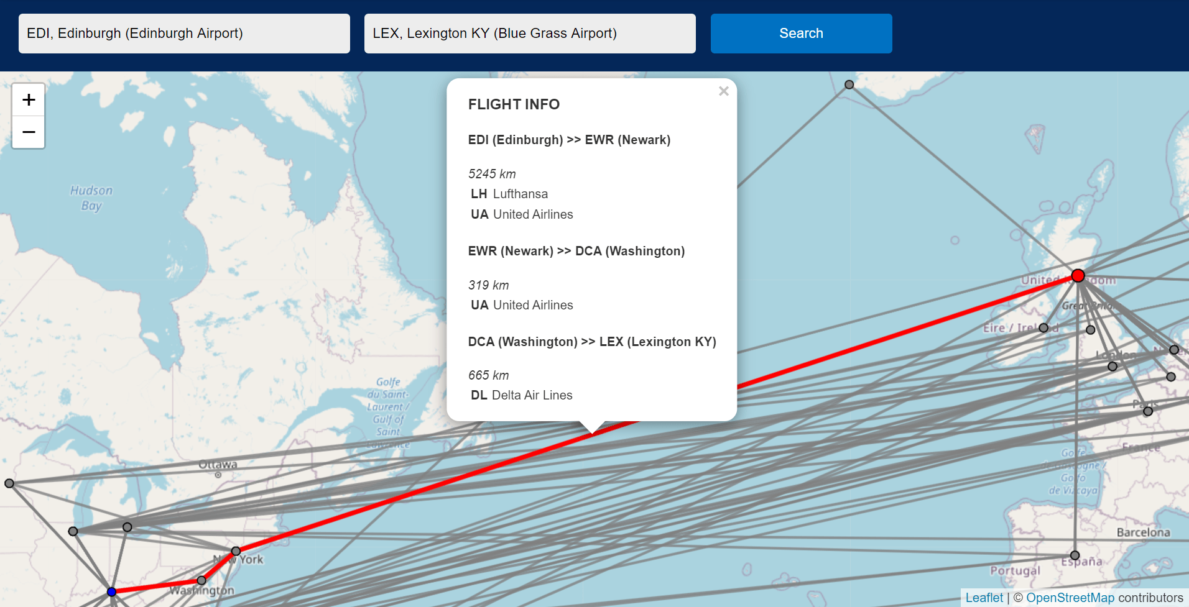Screen dimensions: 1189x607
Task: Click the departure airport input showing EDI
Action: coord(184,33)
